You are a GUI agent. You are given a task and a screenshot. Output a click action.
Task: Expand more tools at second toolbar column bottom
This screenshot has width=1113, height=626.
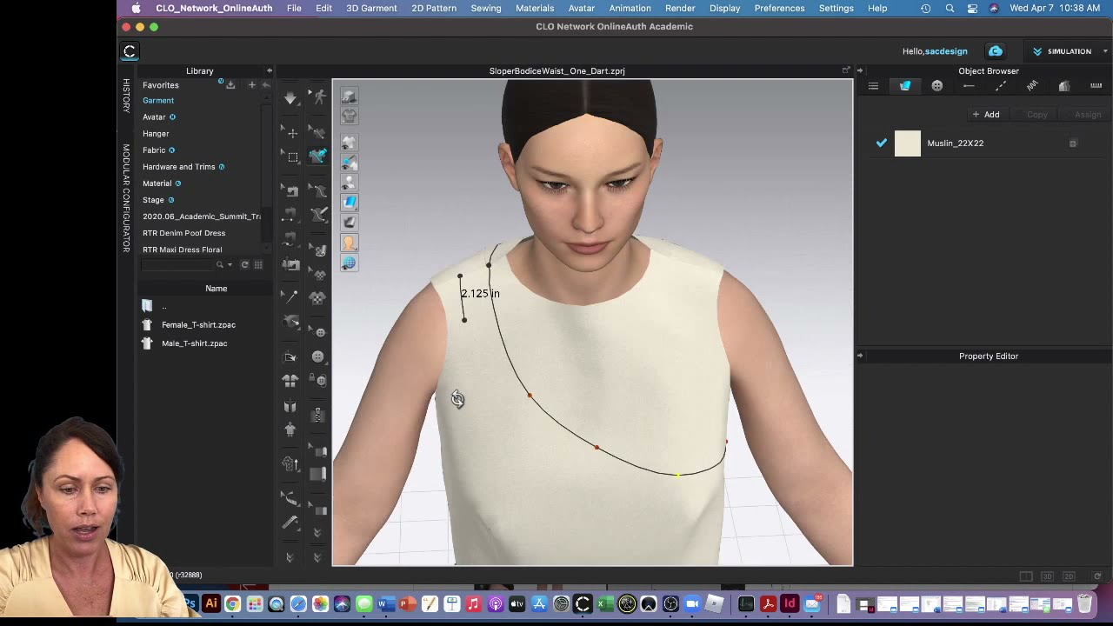[x=317, y=557]
